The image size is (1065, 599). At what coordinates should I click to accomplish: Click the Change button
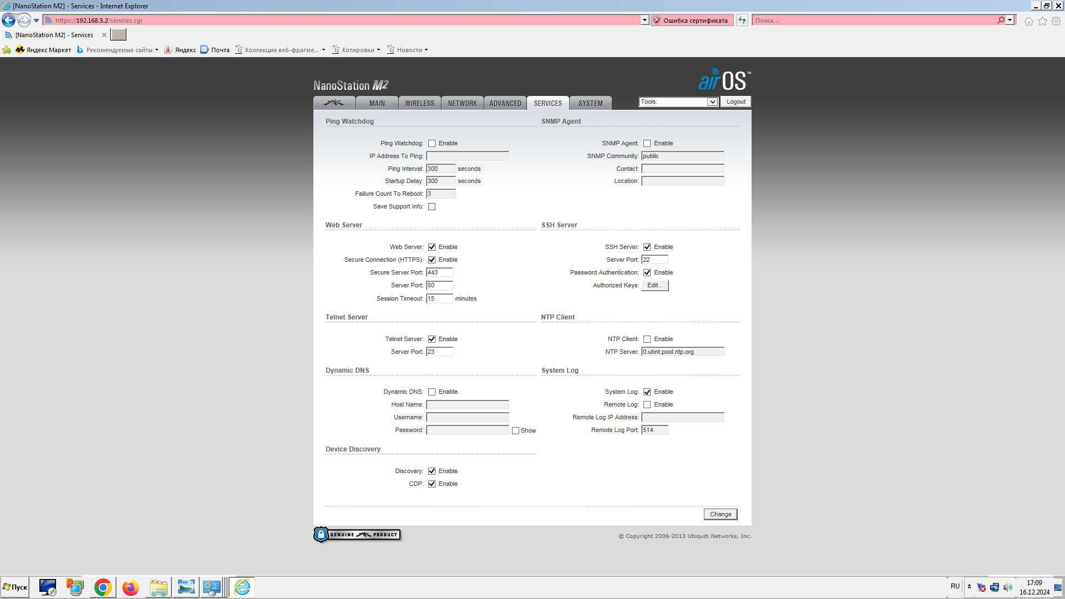(720, 514)
